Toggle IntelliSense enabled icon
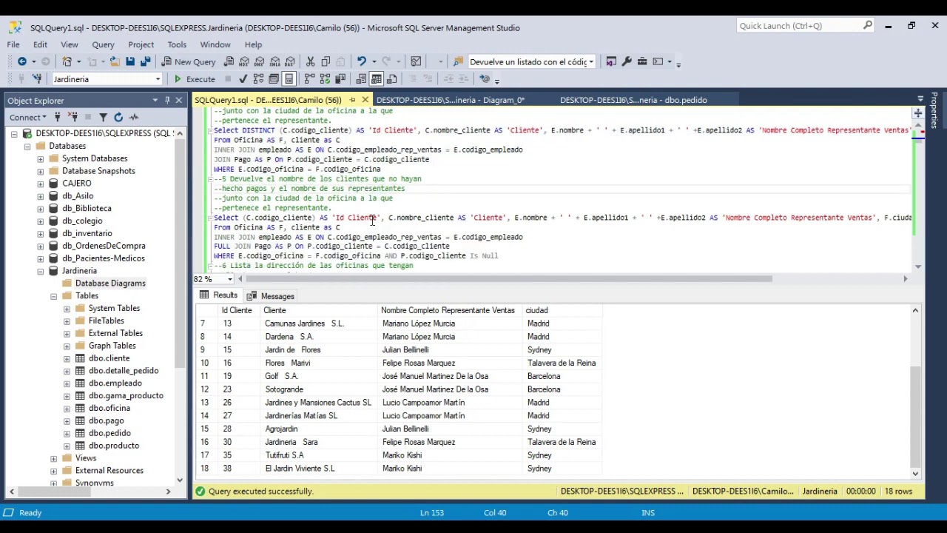The width and height of the screenshot is (947, 533). [289, 79]
